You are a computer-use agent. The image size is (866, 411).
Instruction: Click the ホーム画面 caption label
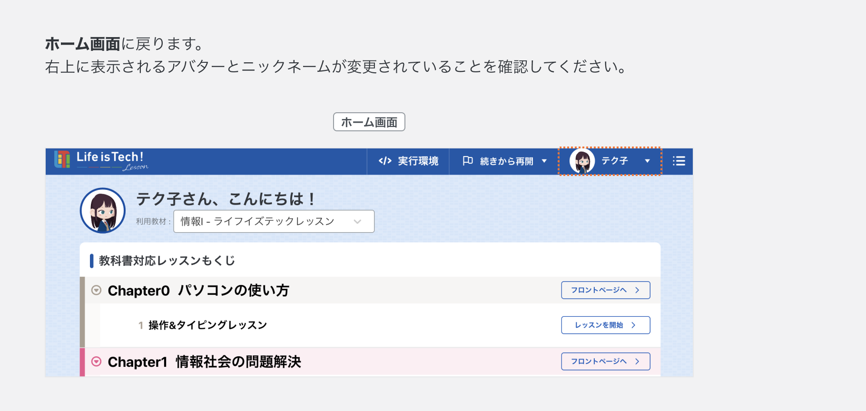click(x=369, y=122)
